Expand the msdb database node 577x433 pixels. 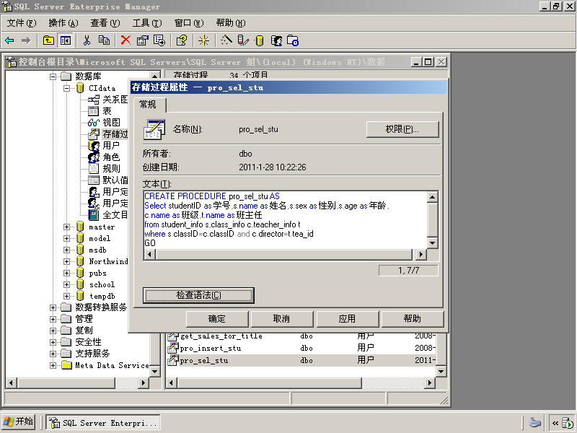(66, 250)
